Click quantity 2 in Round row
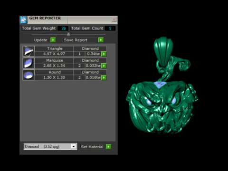Screen dimensions: 228x171 [x=79, y=77]
